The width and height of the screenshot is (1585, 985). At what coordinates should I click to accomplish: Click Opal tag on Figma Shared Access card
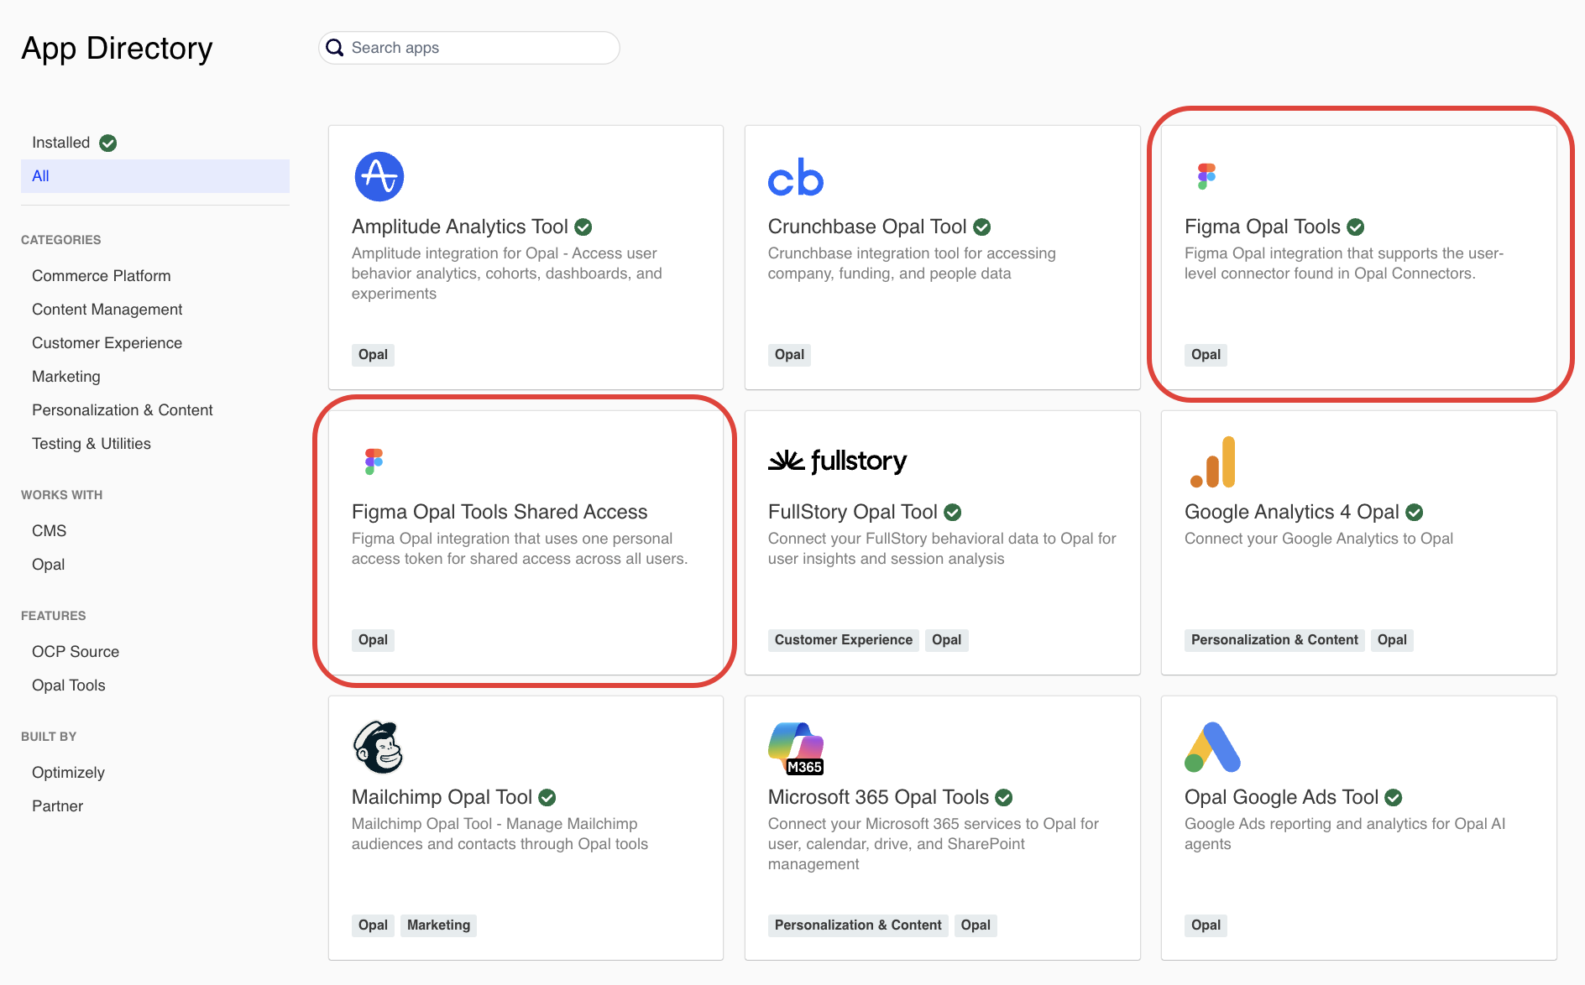pyautogui.click(x=373, y=640)
